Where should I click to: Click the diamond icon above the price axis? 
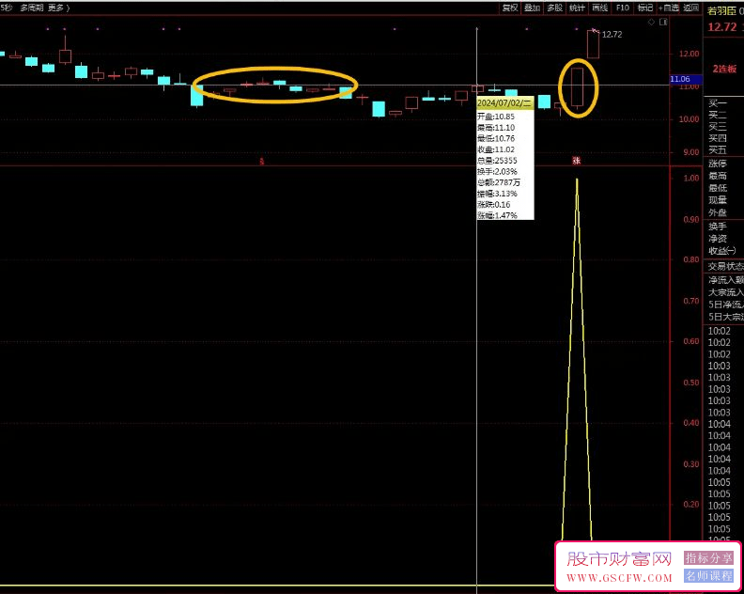652,22
